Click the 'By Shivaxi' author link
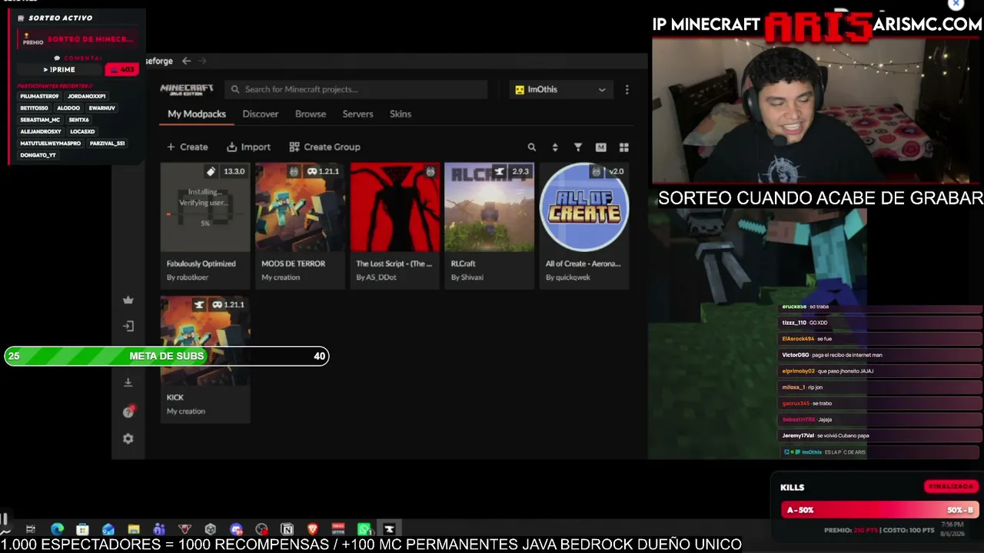Viewport: 984px width, 553px height. (x=467, y=277)
